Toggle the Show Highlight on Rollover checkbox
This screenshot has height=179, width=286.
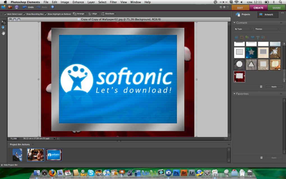[x=46, y=14]
